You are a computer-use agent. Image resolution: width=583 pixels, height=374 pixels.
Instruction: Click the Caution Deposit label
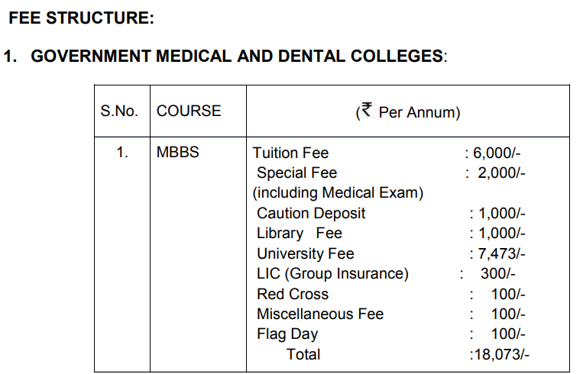click(x=311, y=214)
